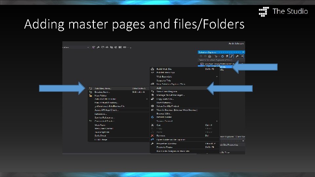Switch to the Team Explorer tab
This screenshot has height=177, width=315.
(x=227, y=137)
